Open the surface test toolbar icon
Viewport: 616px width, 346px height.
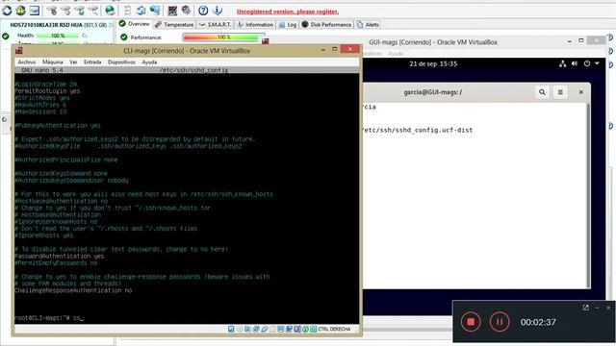pos(172,11)
